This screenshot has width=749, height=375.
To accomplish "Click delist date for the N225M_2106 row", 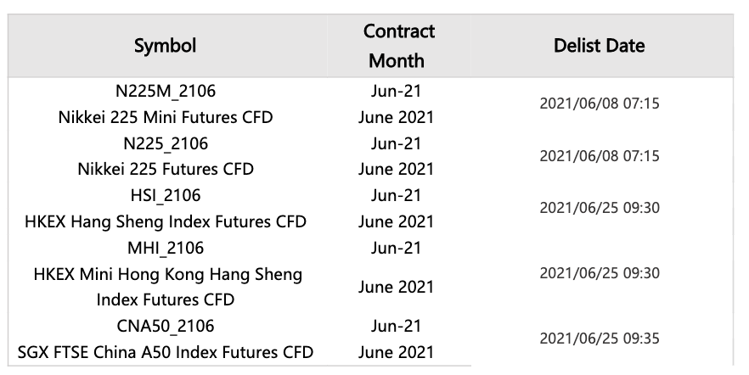I will pos(600,103).
